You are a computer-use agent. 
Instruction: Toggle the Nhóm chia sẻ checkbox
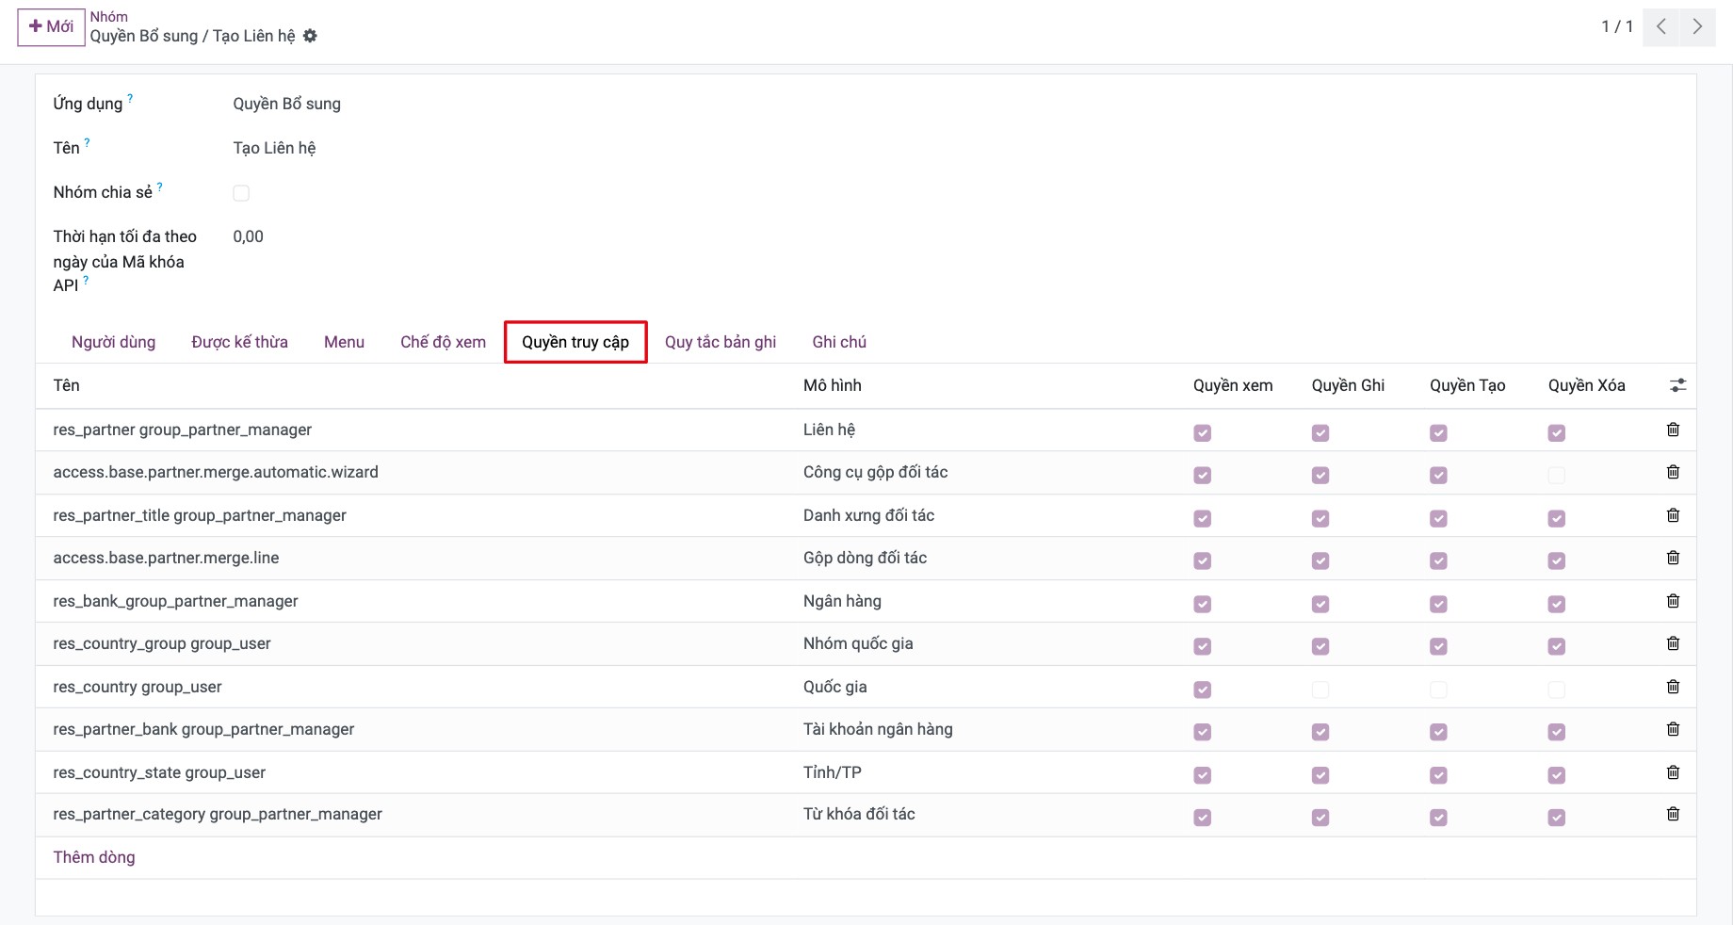tap(241, 193)
